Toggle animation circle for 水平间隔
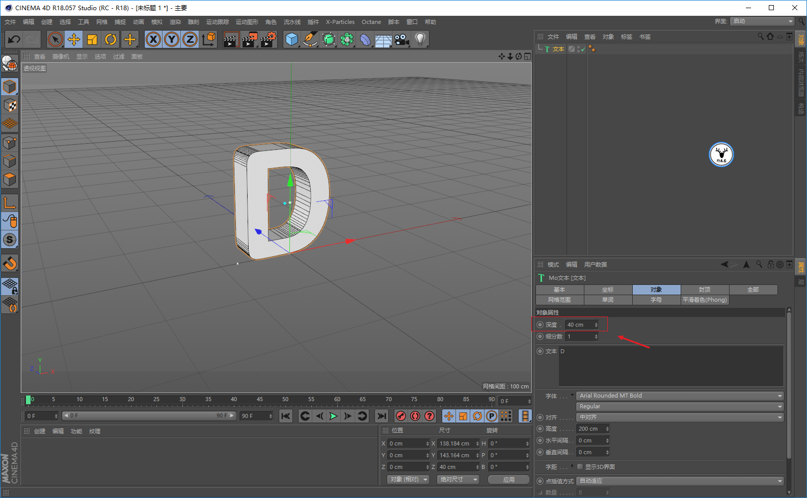This screenshot has width=807, height=498. point(540,440)
